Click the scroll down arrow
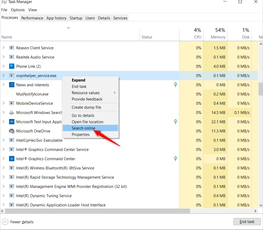Screen dimensions: 263x230 (x=261, y=205)
